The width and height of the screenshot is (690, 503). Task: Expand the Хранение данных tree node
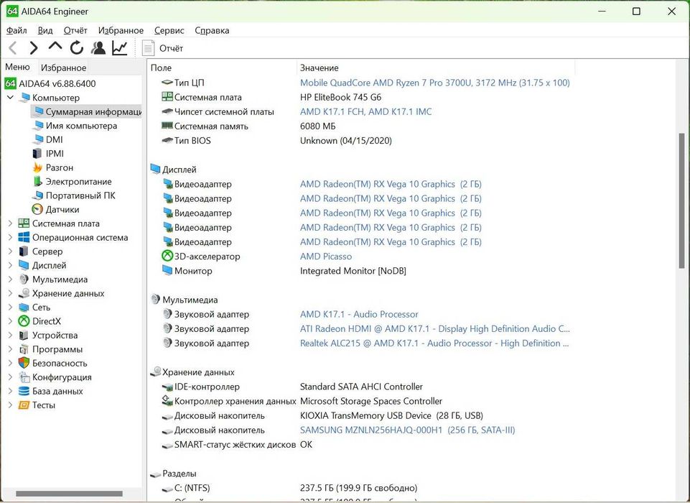click(10, 293)
